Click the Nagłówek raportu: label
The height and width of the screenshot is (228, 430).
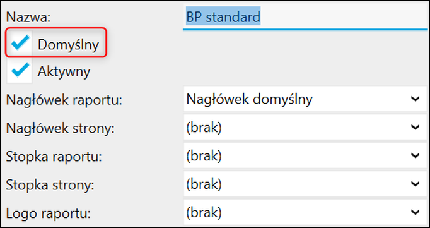[64, 100]
